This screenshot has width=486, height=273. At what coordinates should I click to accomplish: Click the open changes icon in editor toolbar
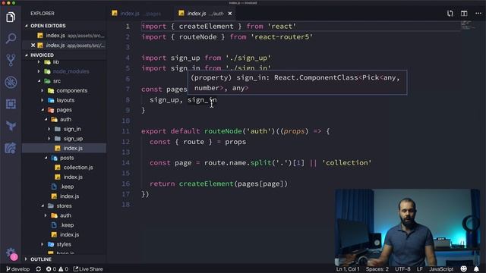[450, 14]
